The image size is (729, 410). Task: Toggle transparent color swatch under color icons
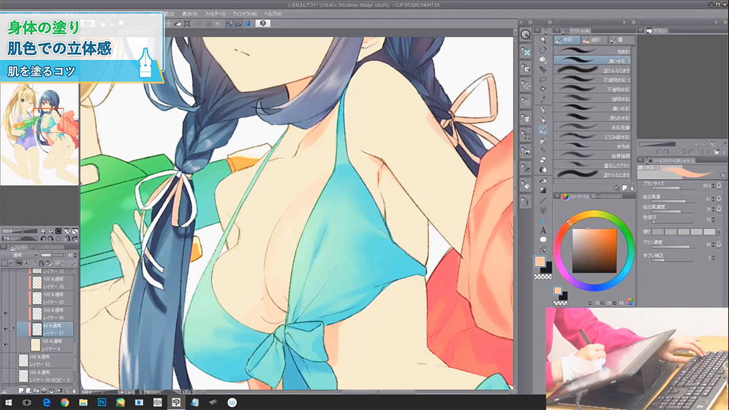pyautogui.click(x=543, y=276)
